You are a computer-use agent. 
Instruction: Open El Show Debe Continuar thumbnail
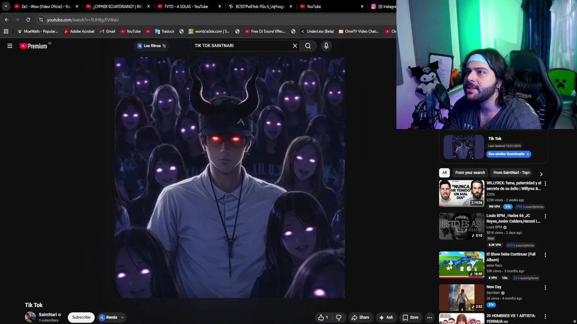(x=462, y=264)
